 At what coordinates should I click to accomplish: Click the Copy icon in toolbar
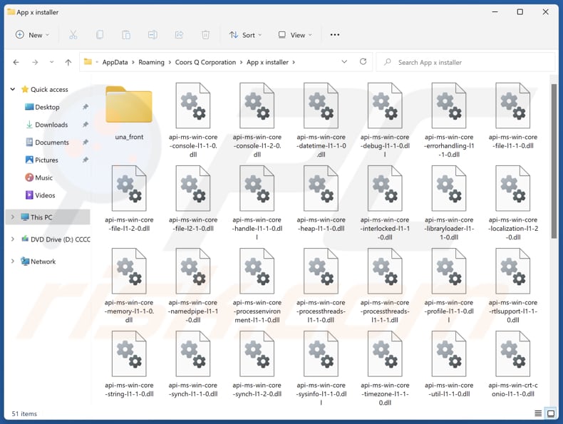(x=100, y=35)
